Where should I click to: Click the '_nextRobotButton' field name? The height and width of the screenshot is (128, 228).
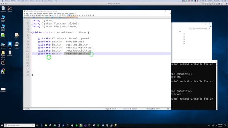[78, 50]
